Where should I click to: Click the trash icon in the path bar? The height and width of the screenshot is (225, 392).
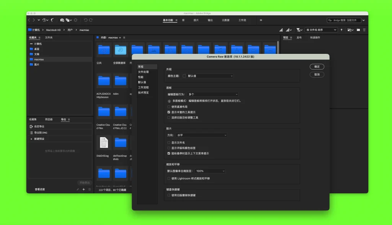[x=364, y=30]
